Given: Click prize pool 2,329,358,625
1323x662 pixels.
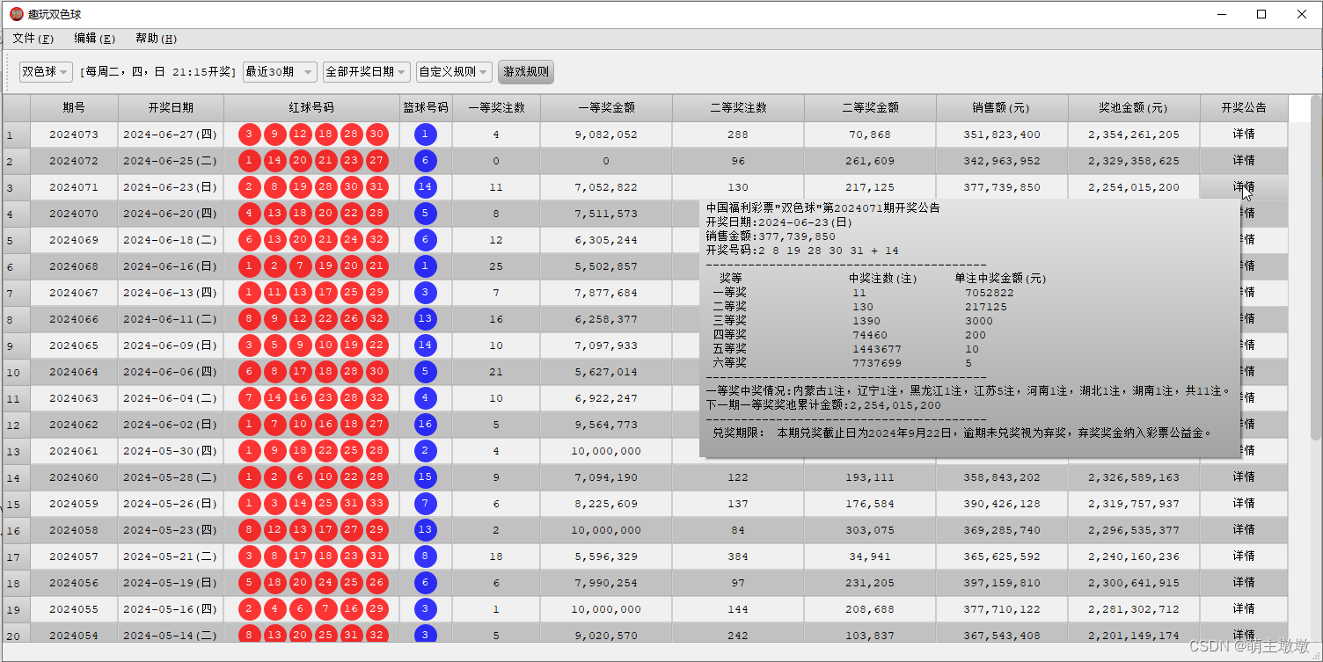Looking at the screenshot, I should 1134,161.
